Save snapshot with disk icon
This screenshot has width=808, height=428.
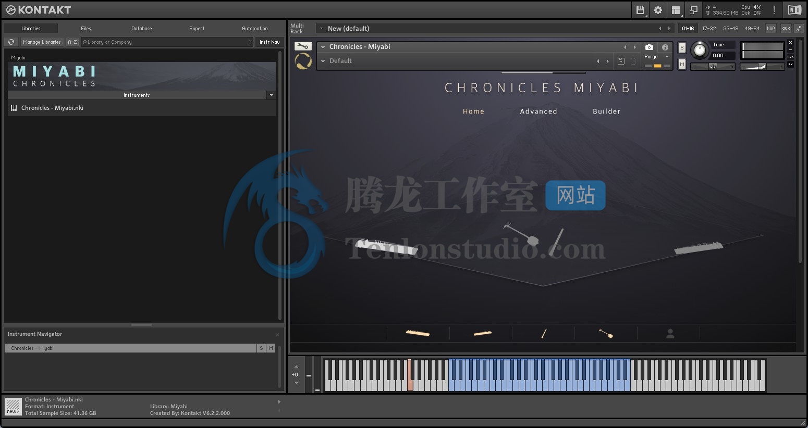click(621, 61)
